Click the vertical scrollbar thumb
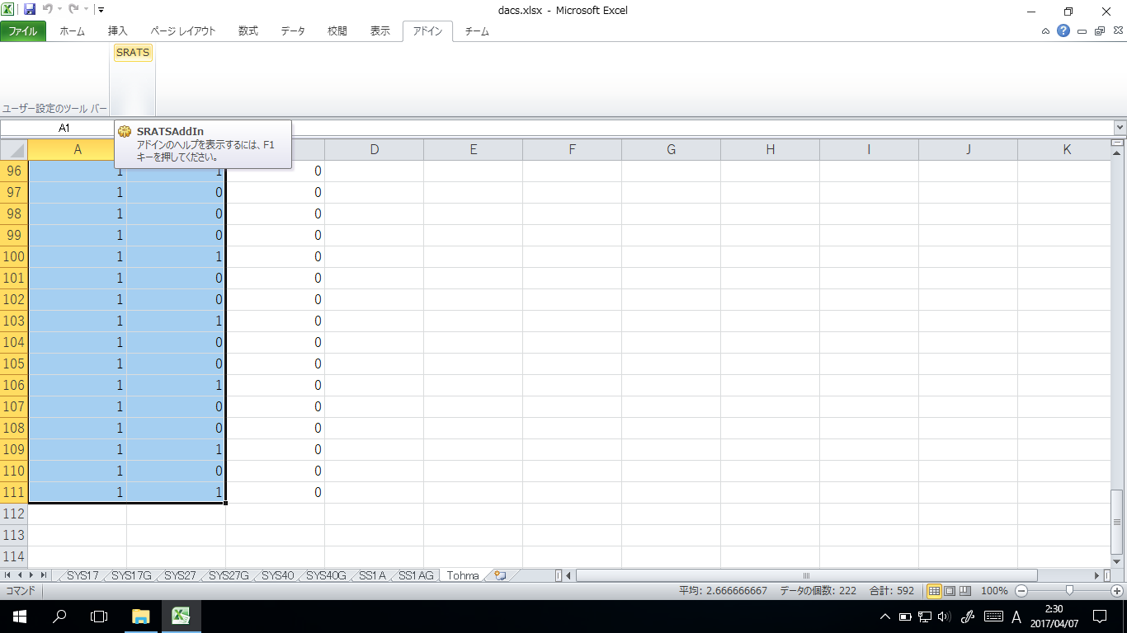 pos(1118,521)
